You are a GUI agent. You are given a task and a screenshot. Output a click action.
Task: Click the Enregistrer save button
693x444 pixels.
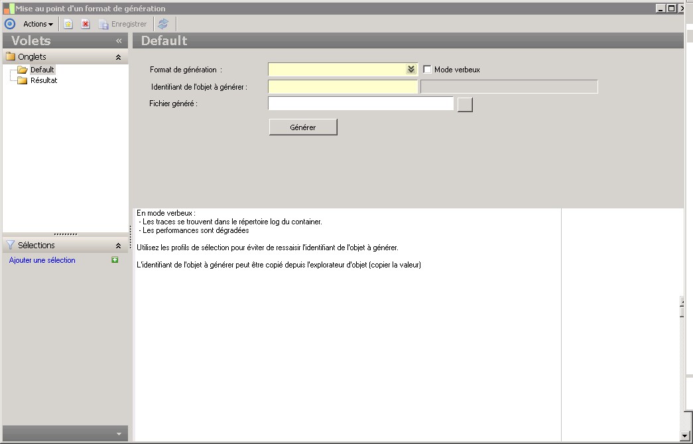pyautogui.click(x=123, y=24)
